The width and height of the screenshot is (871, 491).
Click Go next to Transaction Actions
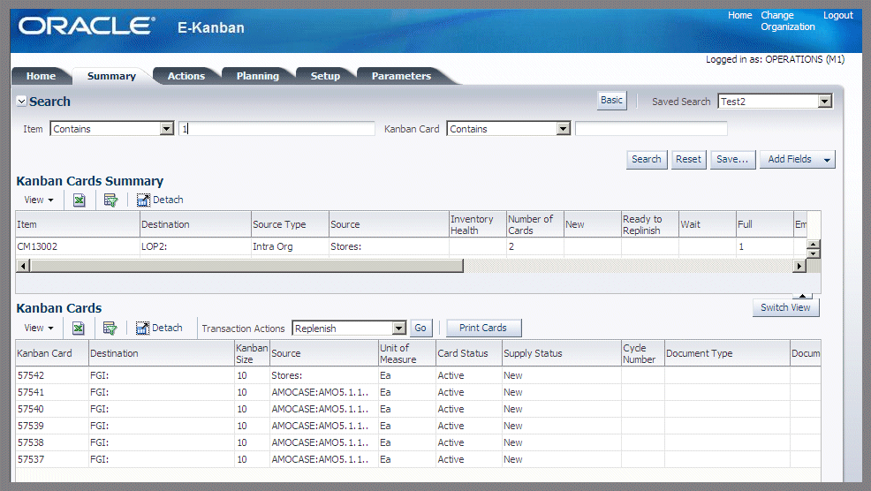pos(420,329)
